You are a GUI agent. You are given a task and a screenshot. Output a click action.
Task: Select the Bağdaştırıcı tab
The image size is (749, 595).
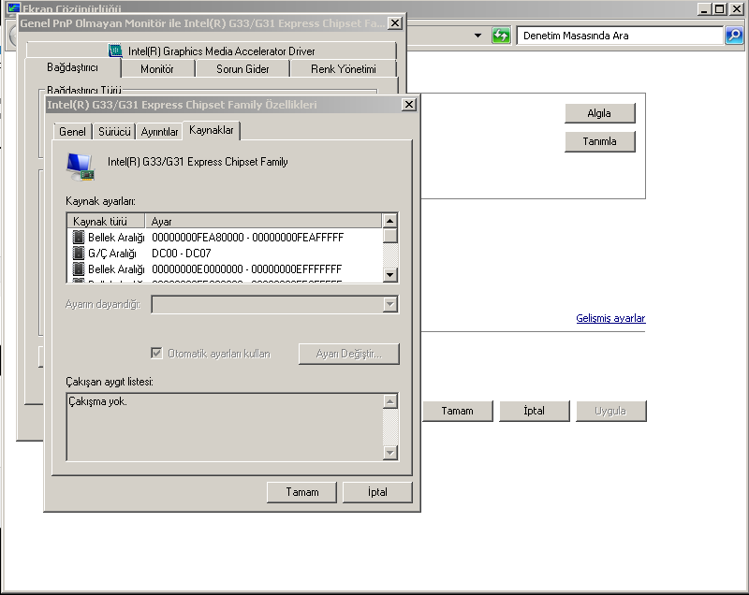click(x=73, y=67)
